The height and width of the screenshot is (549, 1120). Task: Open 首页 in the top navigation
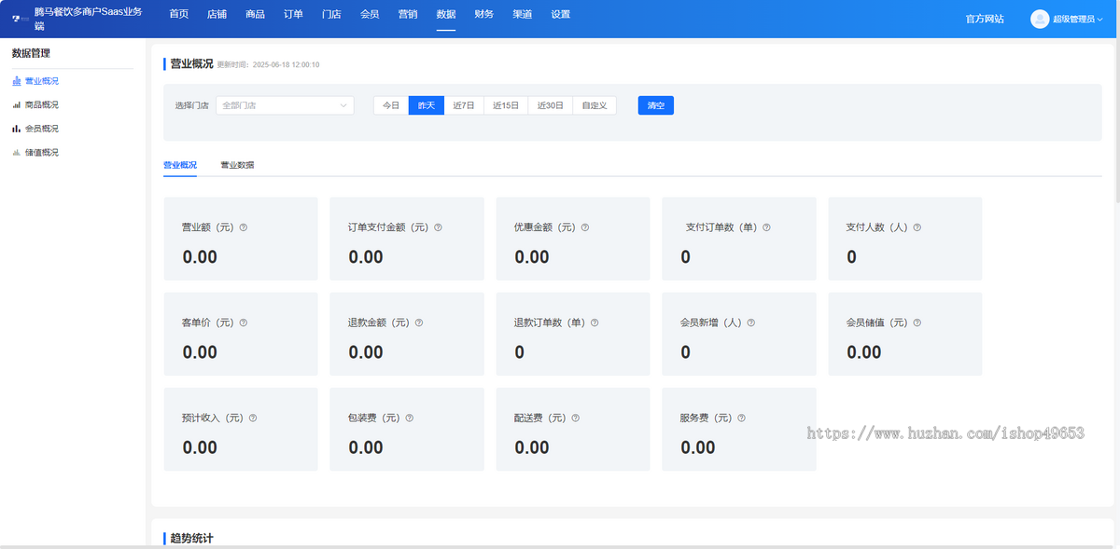click(x=179, y=15)
